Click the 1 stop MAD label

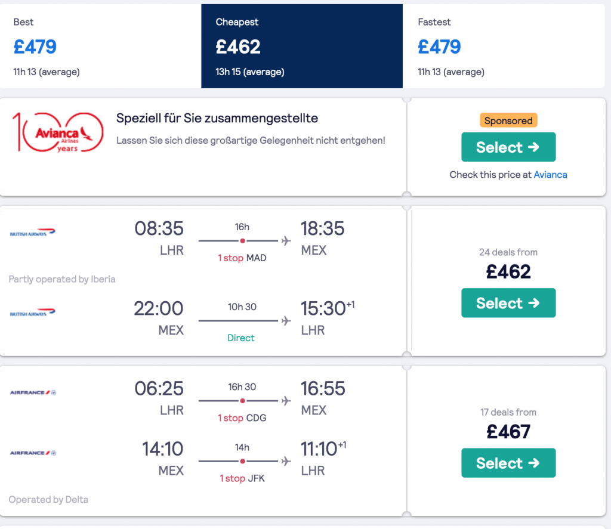[242, 258]
